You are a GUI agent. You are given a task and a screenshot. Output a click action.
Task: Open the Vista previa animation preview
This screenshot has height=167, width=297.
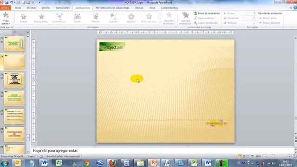tap(6, 19)
